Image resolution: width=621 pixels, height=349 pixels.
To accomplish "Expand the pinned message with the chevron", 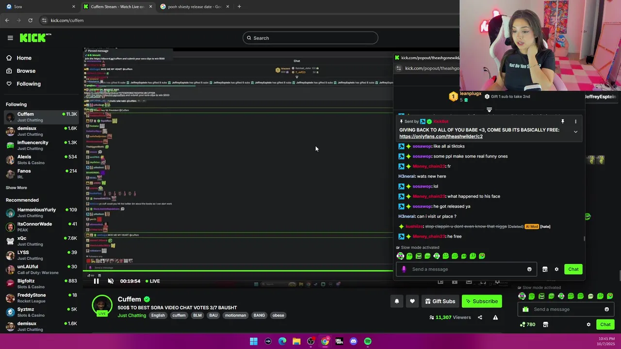I will 575,132.
